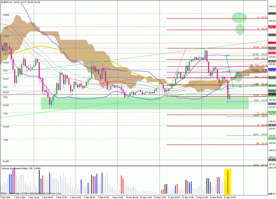276x199 pixels.
Task: Click the 162% Fibonacci level label
Action: (x=260, y=135)
